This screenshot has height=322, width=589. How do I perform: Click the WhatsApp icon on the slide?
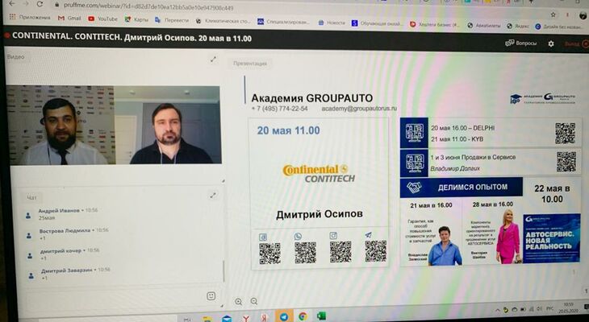pos(298,236)
